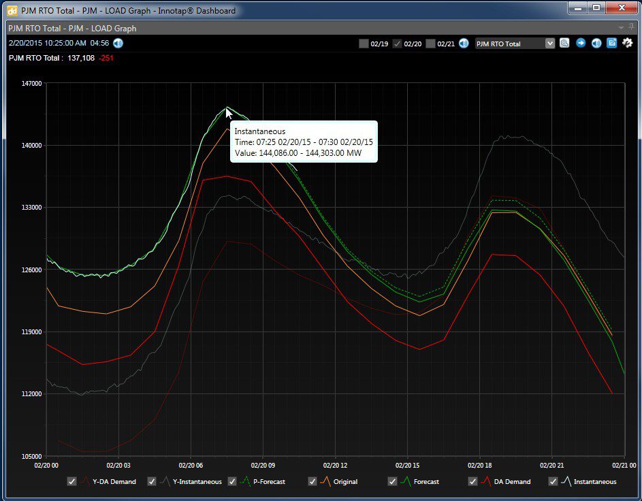Viewport: 642px width, 501px height.
Task: Click the speaker icon next to arrow icon
Action: pos(596,43)
